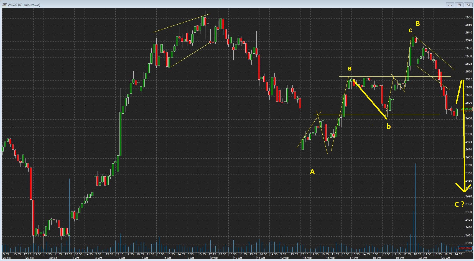Viewport: 474px width, 261px height.
Task: Click the 2555 price axis label
Action: pos(468,17)
